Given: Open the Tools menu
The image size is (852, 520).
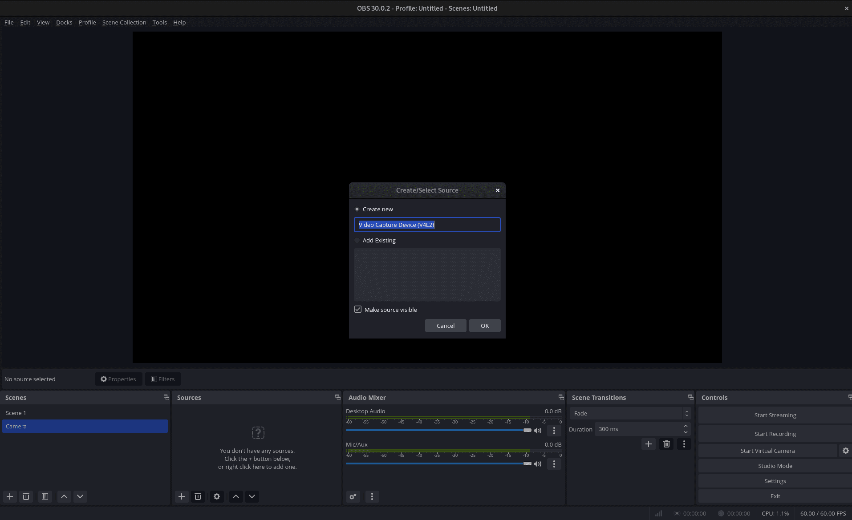Looking at the screenshot, I should click(x=159, y=22).
